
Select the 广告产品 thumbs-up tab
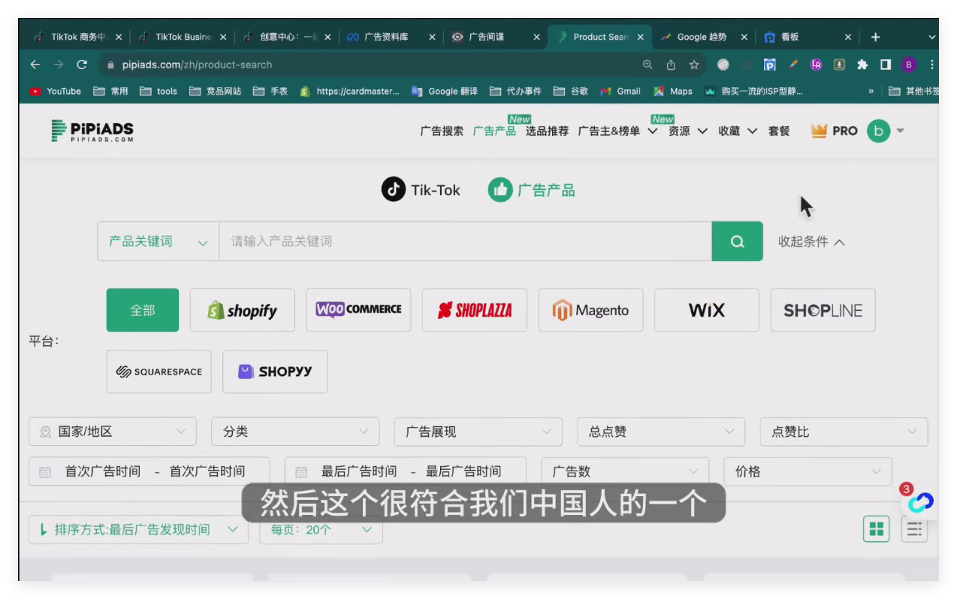pos(531,190)
